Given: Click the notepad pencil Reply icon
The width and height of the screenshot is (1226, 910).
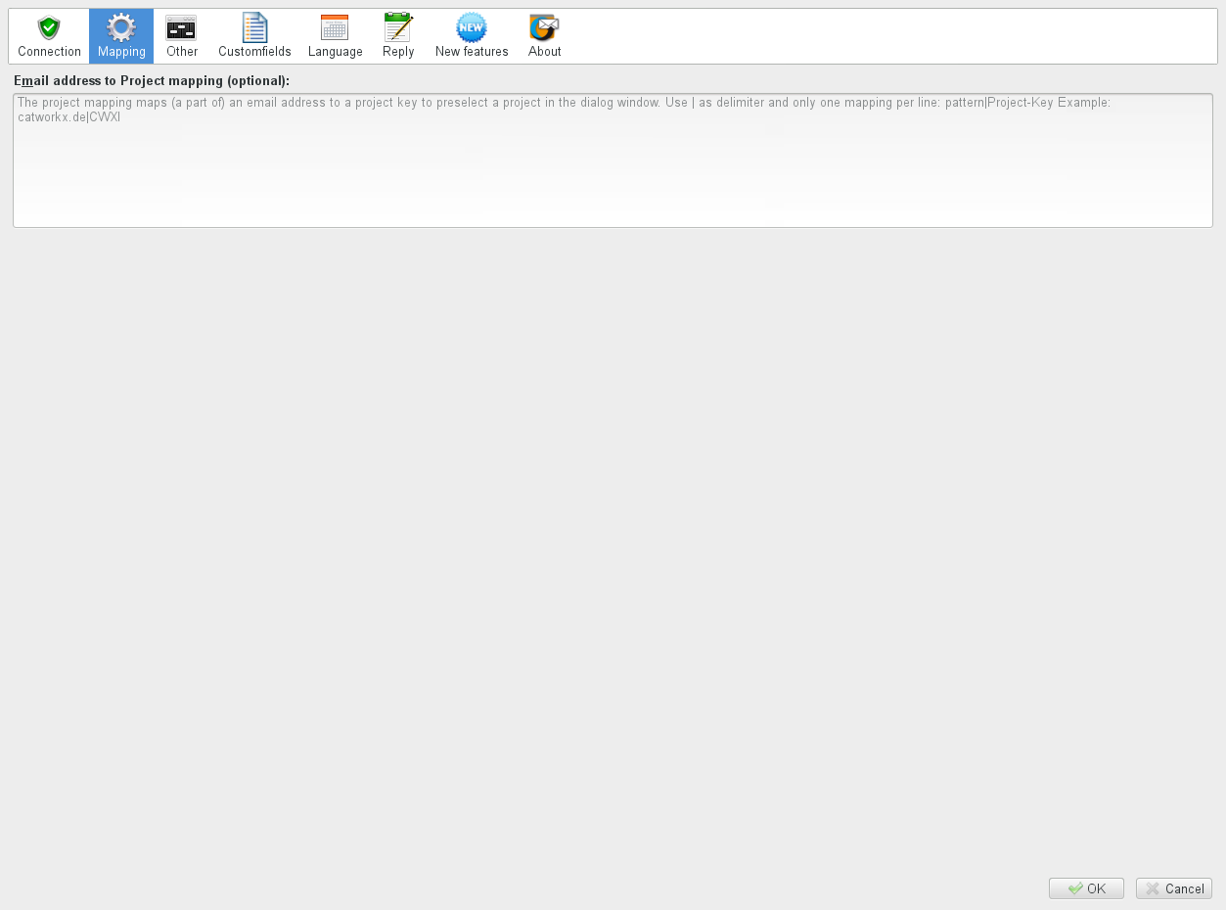Looking at the screenshot, I should [x=398, y=27].
